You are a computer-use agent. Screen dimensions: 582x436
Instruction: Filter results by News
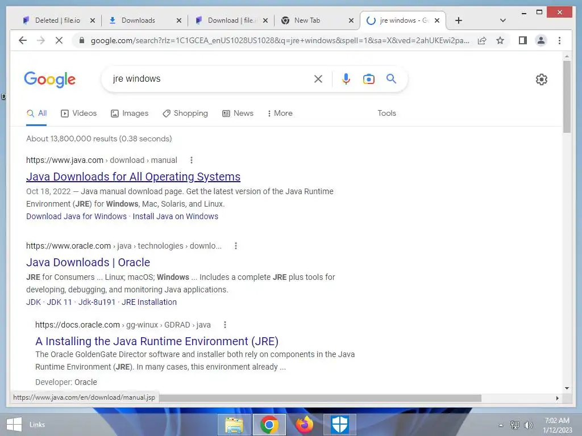tap(238, 114)
